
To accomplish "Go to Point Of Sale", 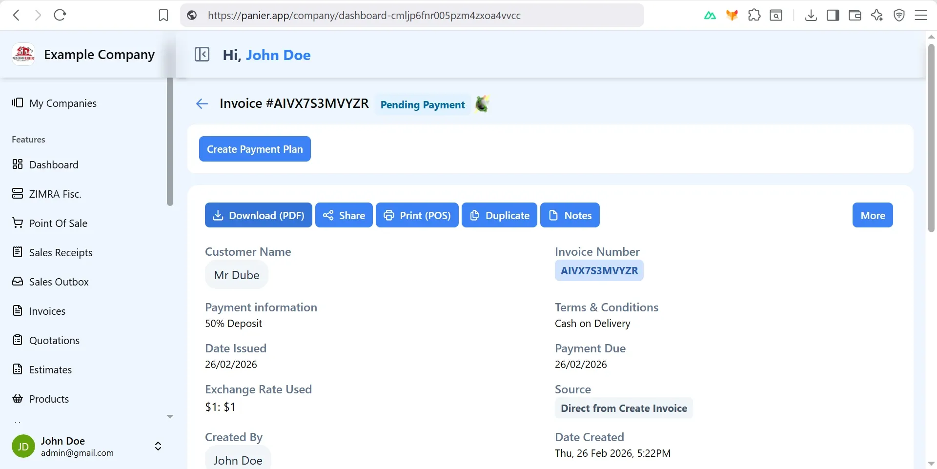I will pyautogui.click(x=50, y=223).
